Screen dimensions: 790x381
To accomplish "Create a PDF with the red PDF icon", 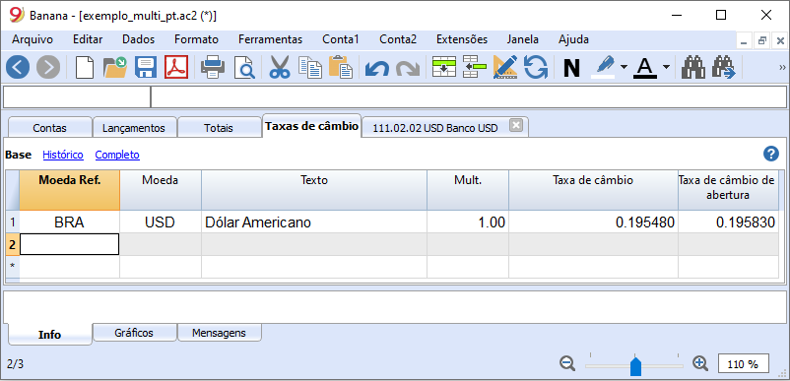I will 176,67.
